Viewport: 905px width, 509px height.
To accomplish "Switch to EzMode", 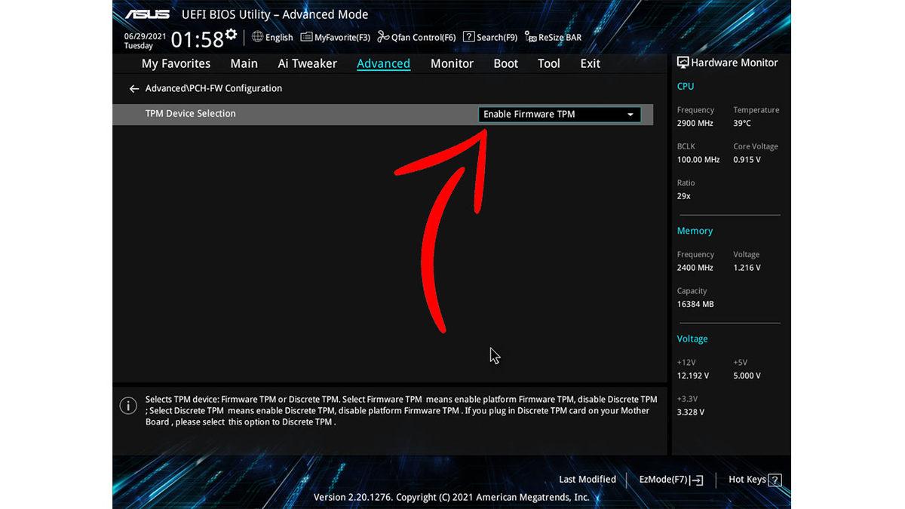I will (670, 479).
